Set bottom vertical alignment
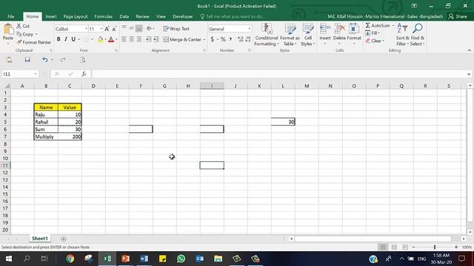Screen dimensions: 474x266 coord(138,29)
